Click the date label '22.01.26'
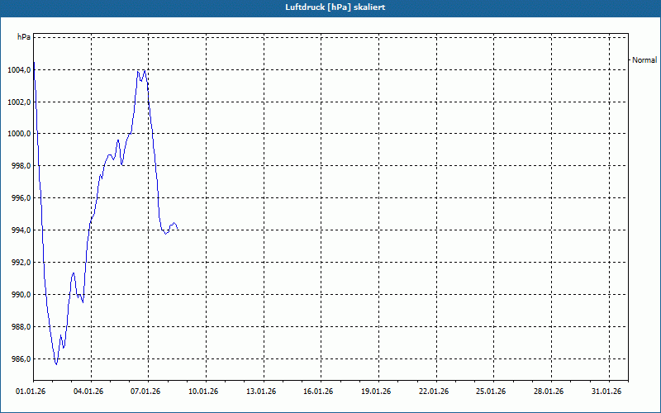This screenshot has width=661, height=413. [x=434, y=392]
